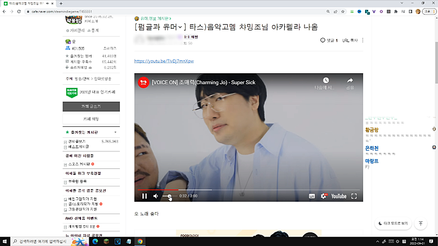Show hidden system tray icons
438x246 pixels.
point(377,241)
